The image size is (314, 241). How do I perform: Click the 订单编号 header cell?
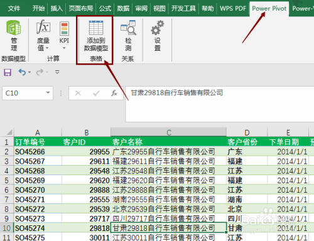coord(38,142)
